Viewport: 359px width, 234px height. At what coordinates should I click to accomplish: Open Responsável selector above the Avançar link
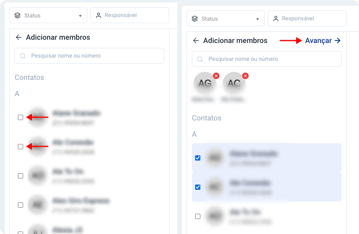coord(307,19)
